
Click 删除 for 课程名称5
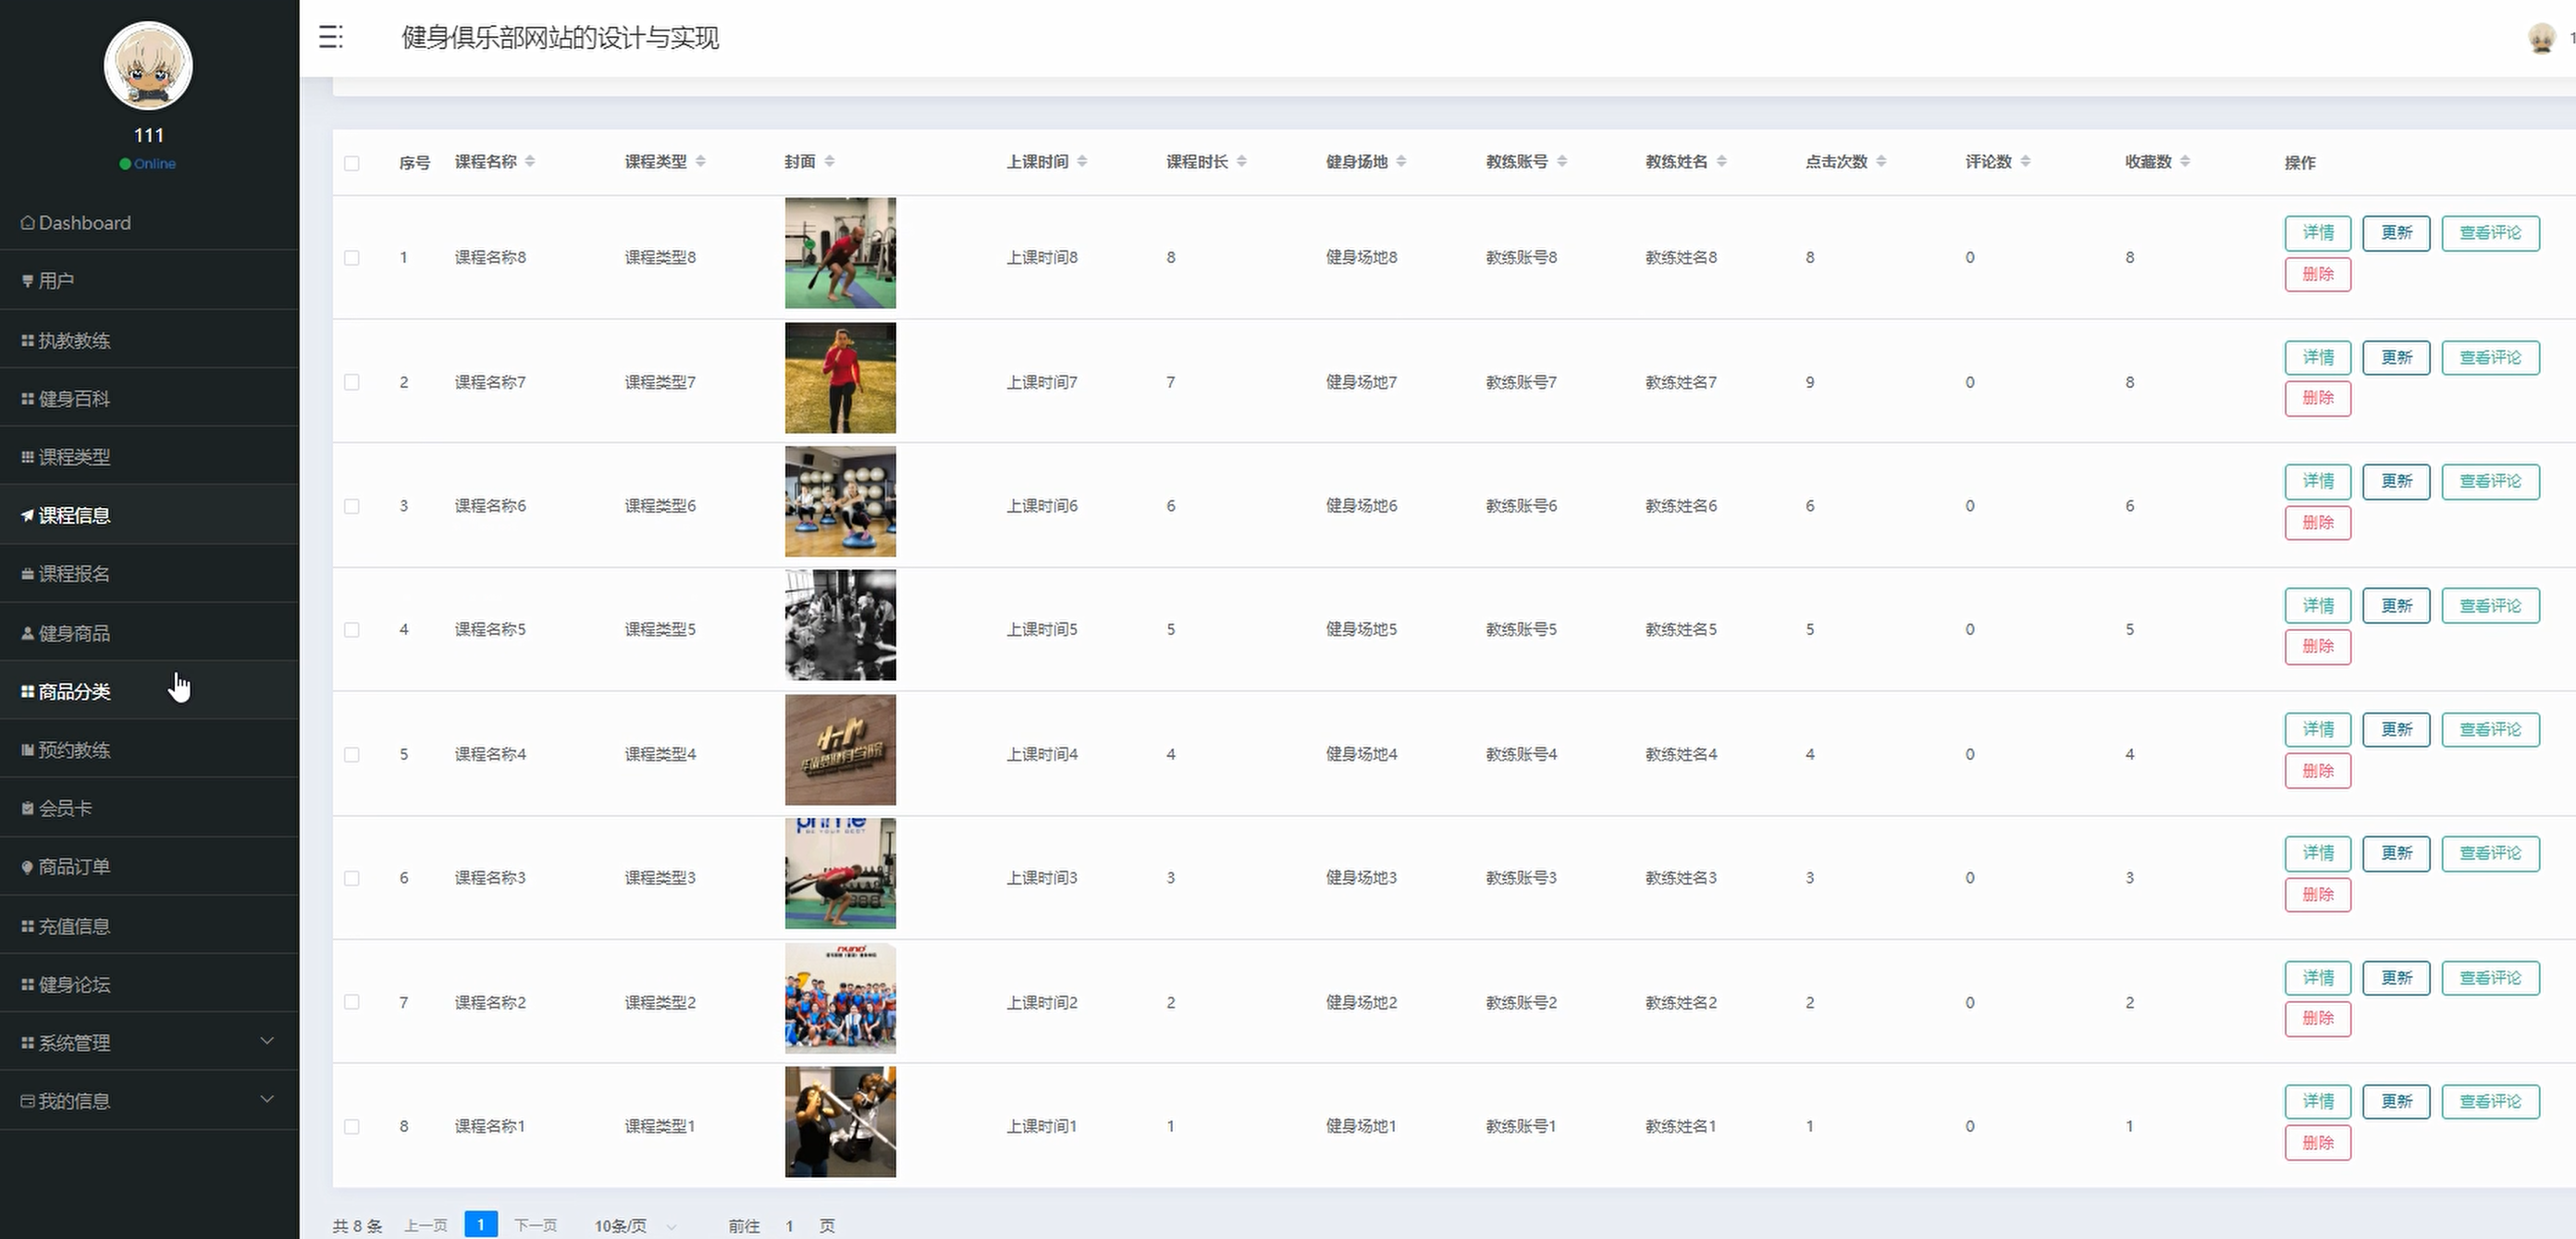(x=2317, y=646)
